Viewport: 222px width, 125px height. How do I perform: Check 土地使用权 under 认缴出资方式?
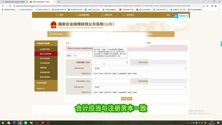118,73
